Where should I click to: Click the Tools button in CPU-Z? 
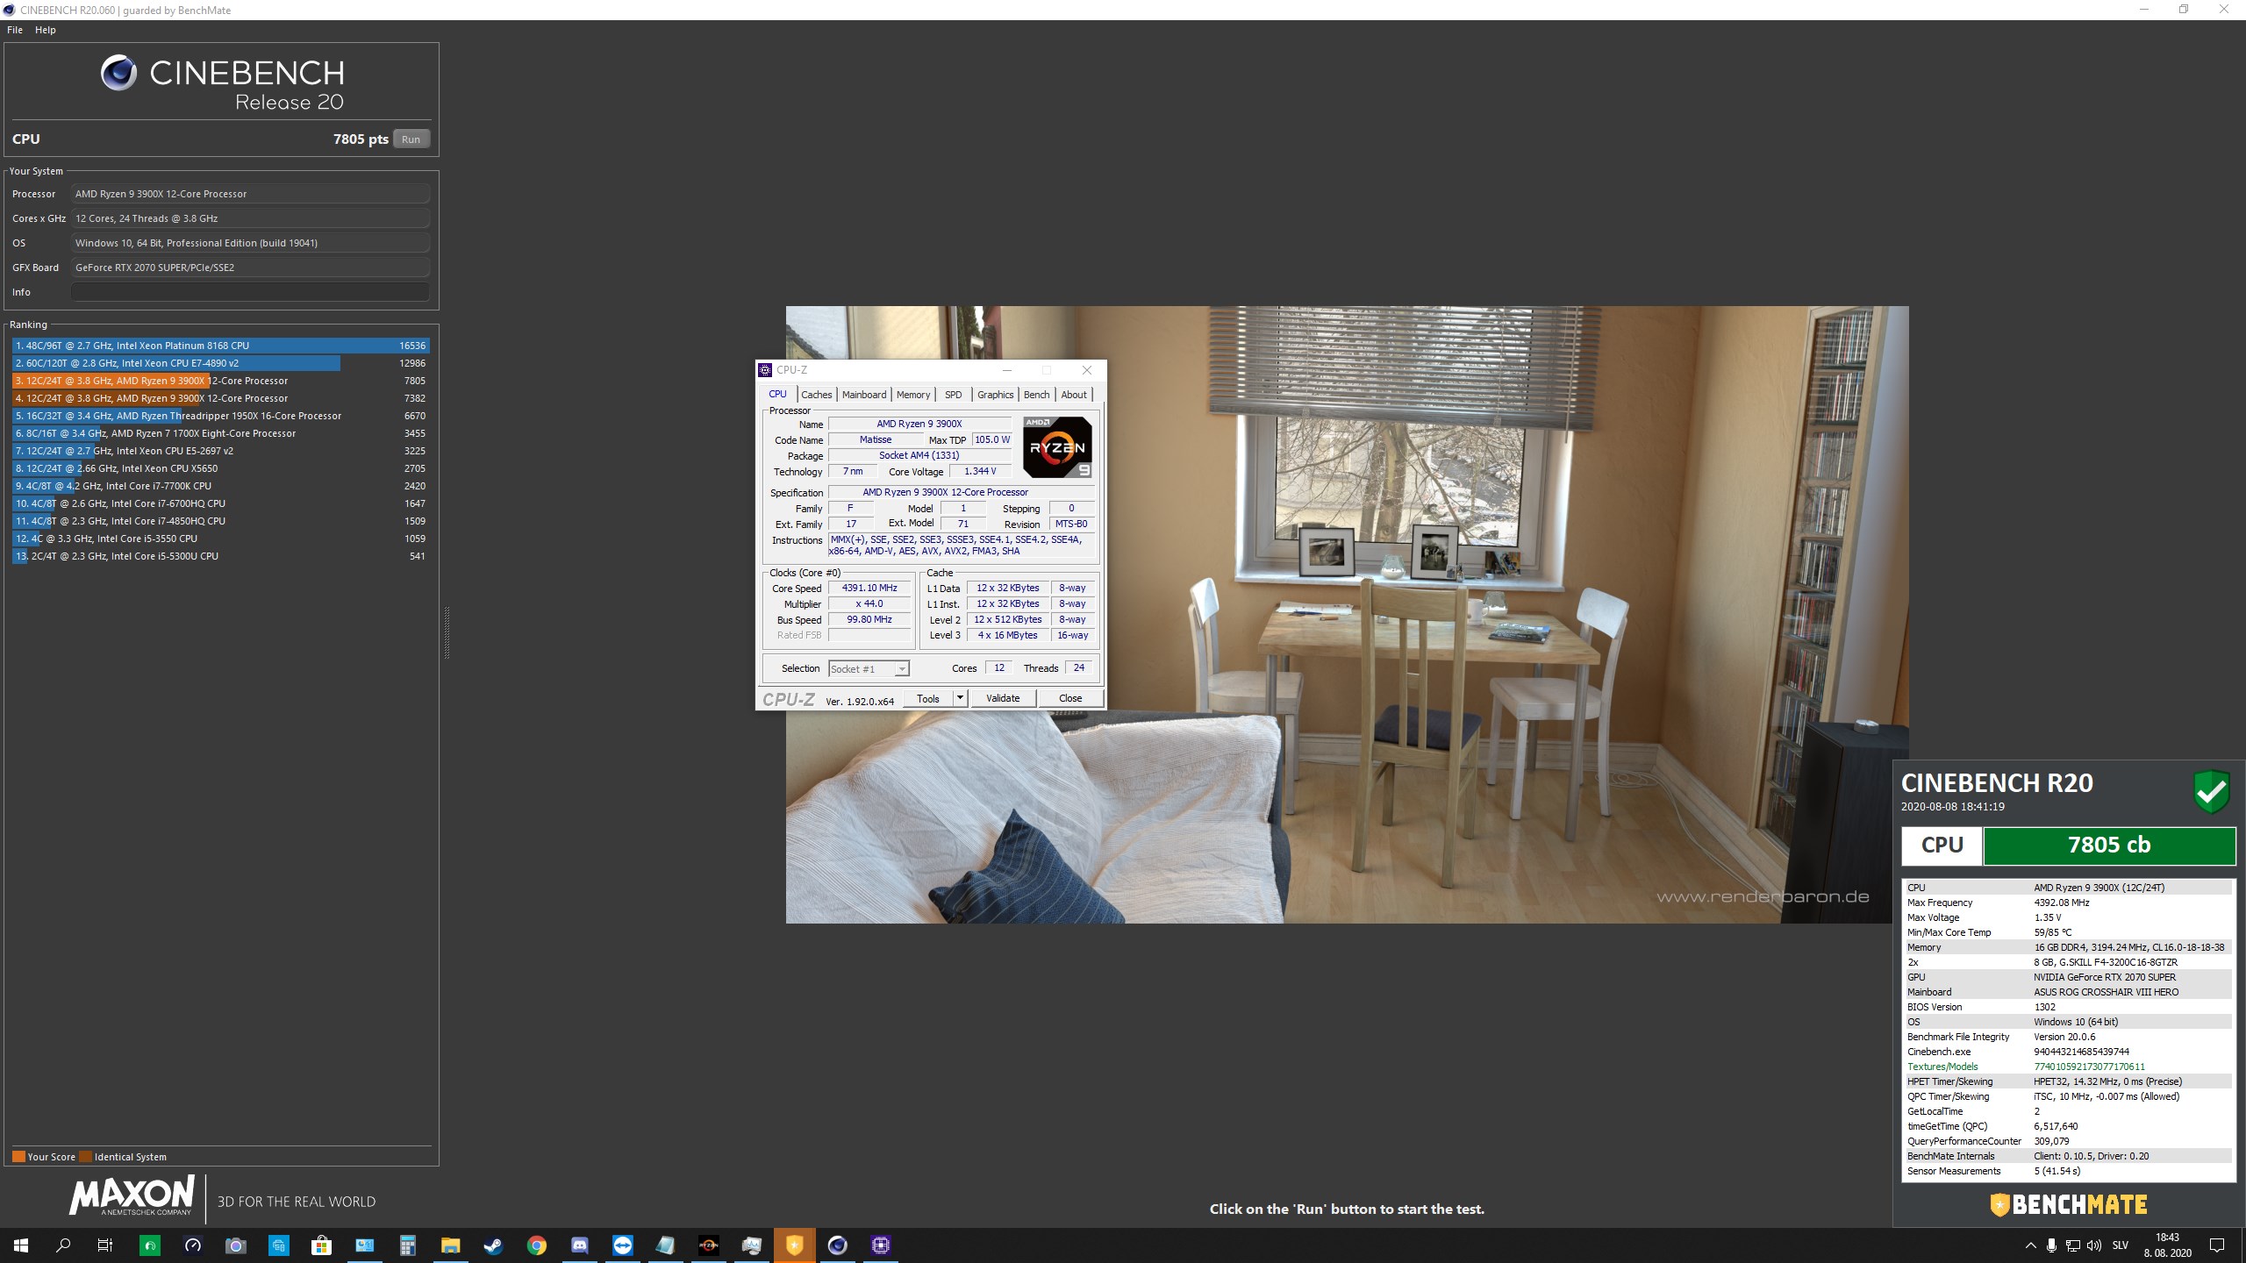tap(928, 698)
